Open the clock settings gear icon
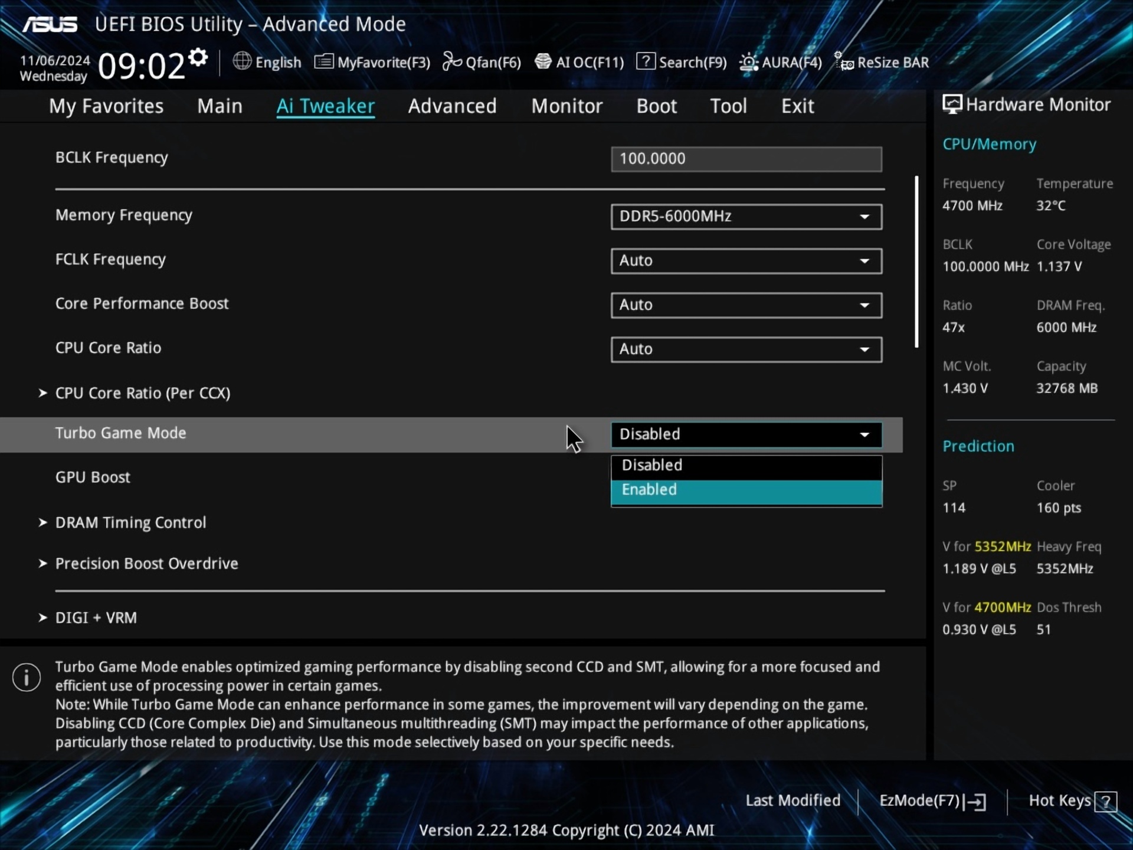 pyautogui.click(x=198, y=57)
